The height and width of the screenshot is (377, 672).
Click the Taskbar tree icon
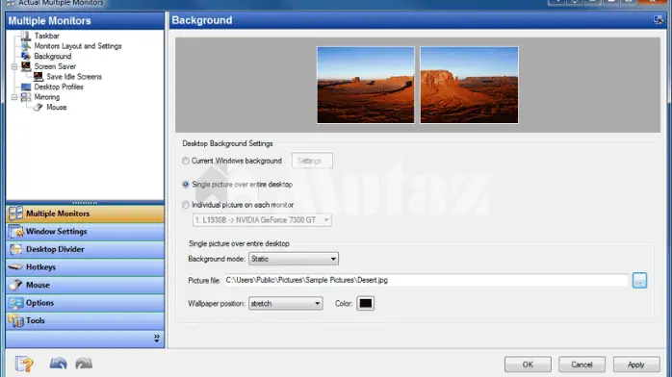(26, 36)
